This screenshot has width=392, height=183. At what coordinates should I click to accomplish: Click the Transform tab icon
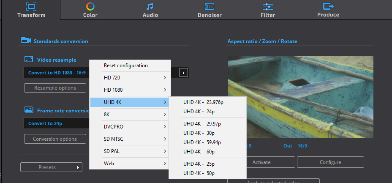31,6
